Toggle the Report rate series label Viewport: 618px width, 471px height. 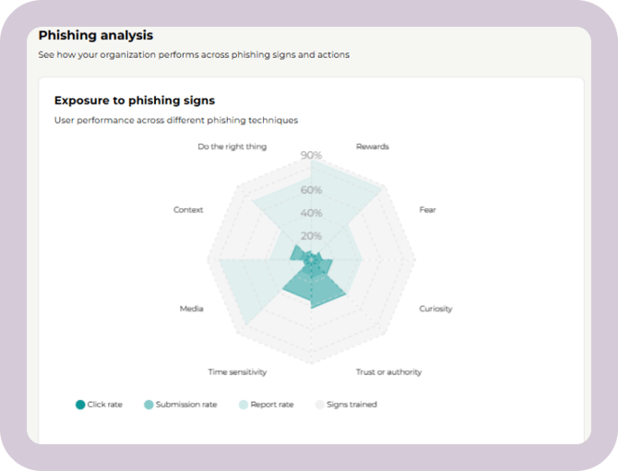(x=273, y=405)
